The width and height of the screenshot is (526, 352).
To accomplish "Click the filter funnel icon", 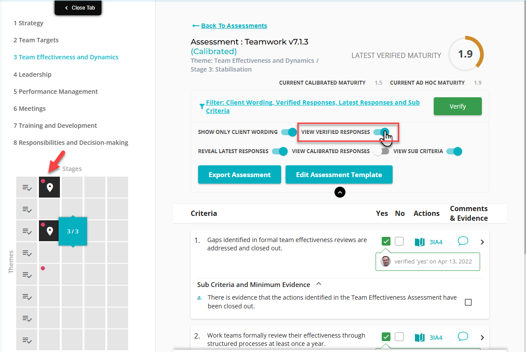I will tap(202, 106).
